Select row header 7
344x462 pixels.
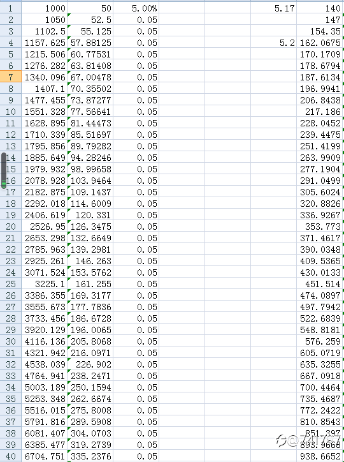pos(11,77)
